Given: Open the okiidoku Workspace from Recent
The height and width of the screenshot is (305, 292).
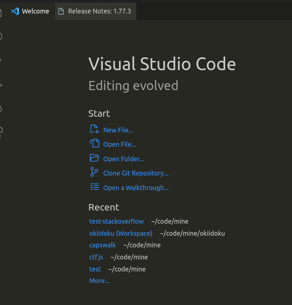Looking at the screenshot, I should (121, 233).
